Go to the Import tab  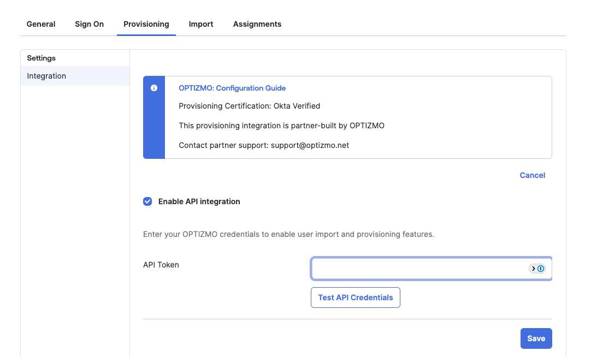pyautogui.click(x=200, y=24)
